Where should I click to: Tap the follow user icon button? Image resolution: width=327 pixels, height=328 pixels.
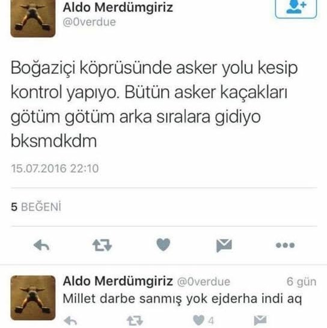[x=296, y=8]
